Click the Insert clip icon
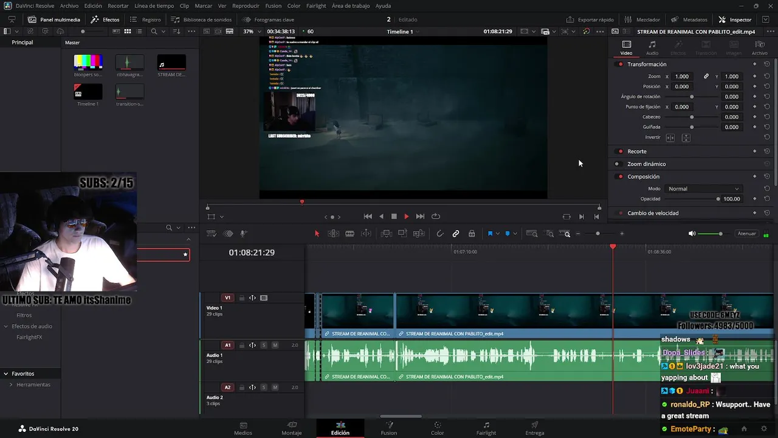The width and height of the screenshot is (778, 438). [x=386, y=234]
